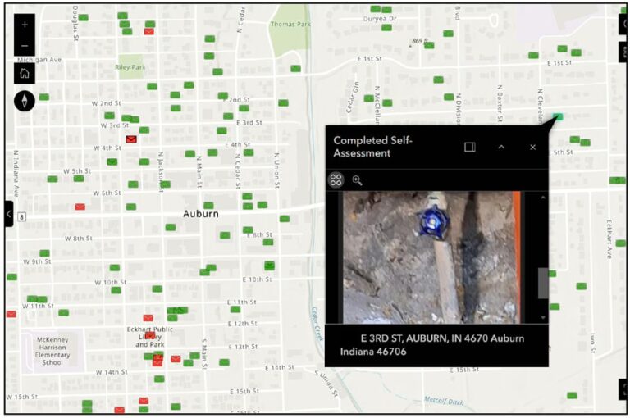630x418 pixels.
Task: Close the Completed Self-Assessment popup
Action: [x=532, y=147]
